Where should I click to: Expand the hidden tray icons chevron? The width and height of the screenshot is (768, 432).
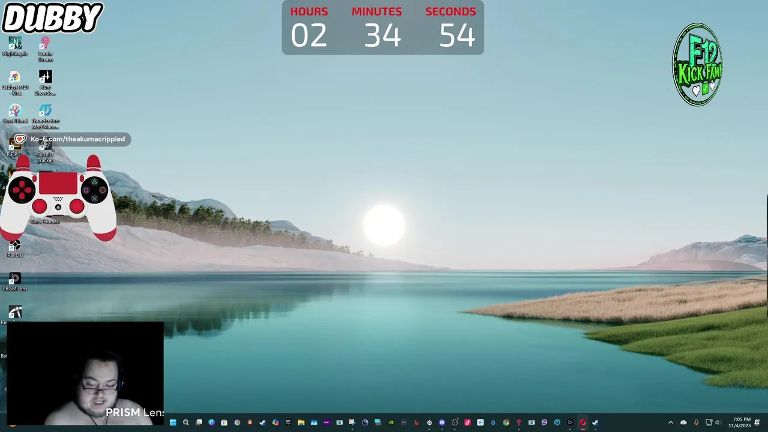coord(671,422)
